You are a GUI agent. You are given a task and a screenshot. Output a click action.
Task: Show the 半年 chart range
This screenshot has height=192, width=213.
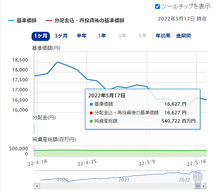(82, 36)
